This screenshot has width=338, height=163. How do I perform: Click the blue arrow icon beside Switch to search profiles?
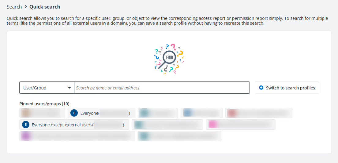[261, 88]
